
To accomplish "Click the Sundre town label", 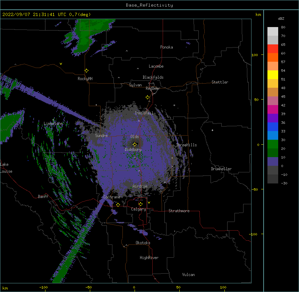I will click(101, 136).
